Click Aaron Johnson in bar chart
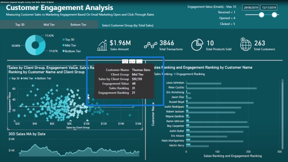This screenshot has width=288, height=162. pos(175,121)
